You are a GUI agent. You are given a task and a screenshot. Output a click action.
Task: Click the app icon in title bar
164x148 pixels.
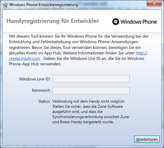[5, 5]
